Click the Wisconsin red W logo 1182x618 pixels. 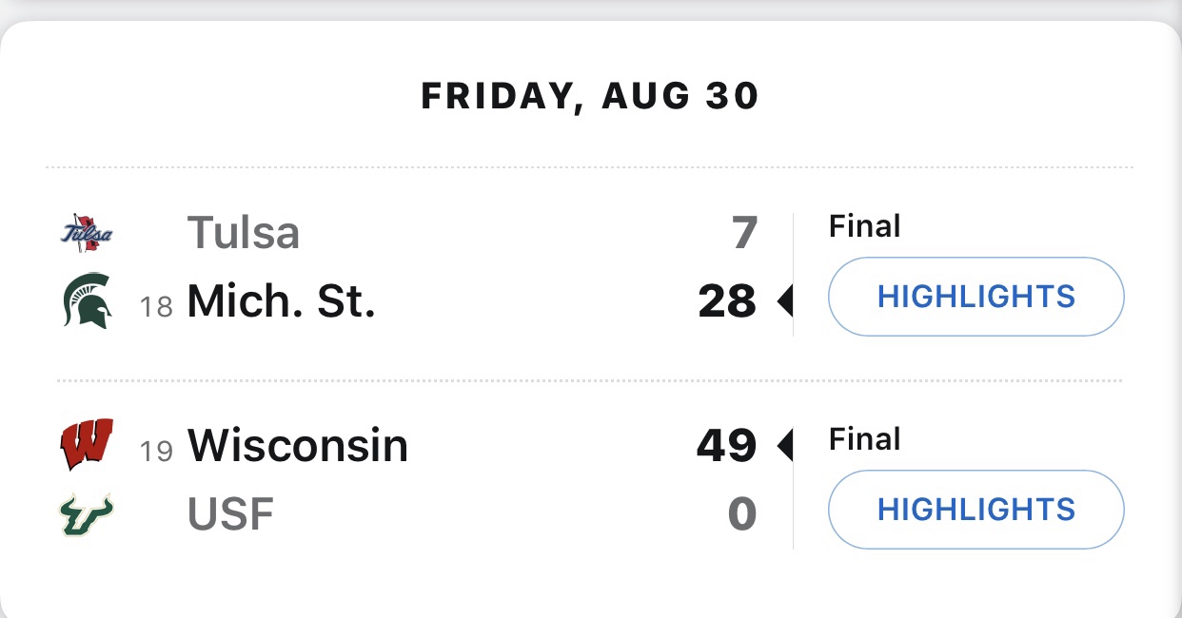[87, 445]
